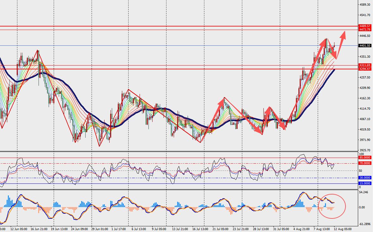Click the 4589.30 price scale value
This screenshot has height=232, width=373.
click(365, 4)
